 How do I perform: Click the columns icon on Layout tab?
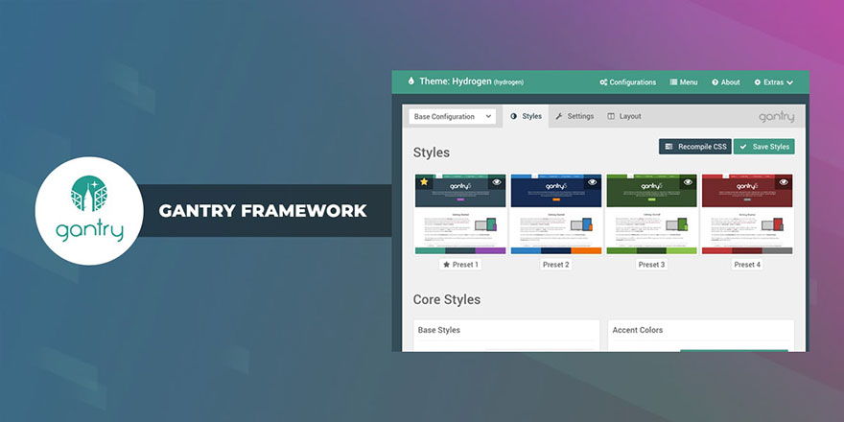pos(611,116)
